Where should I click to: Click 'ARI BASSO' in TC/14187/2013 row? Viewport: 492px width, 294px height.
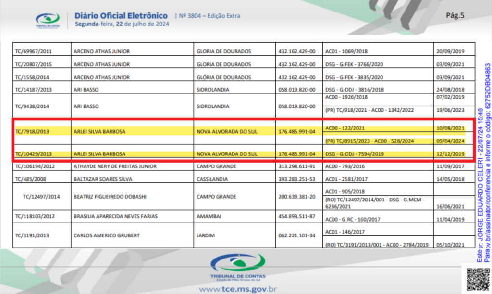coord(86,90)
